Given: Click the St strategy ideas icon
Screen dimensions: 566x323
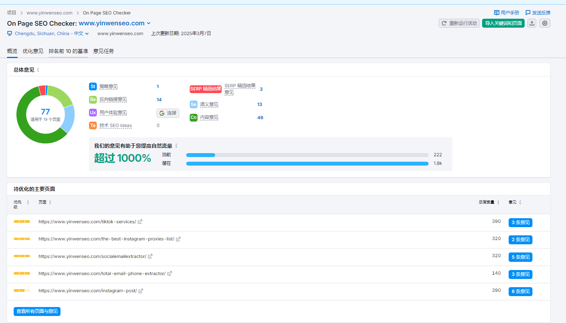Looking at the screenshot, I should pyautogui.click(x=93, y=86).
